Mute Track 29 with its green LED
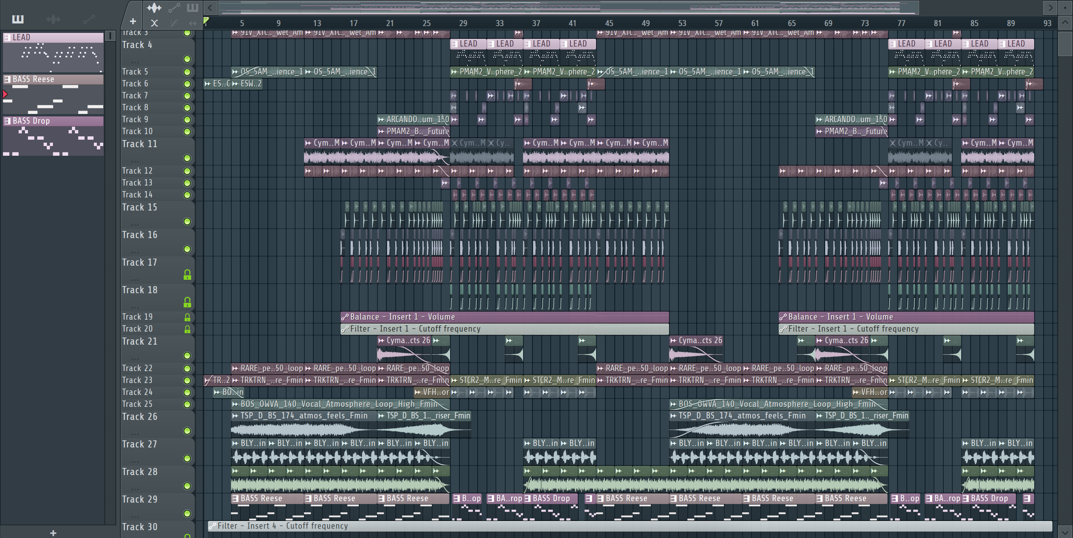 pyautogui.click(x=187, y=513)
